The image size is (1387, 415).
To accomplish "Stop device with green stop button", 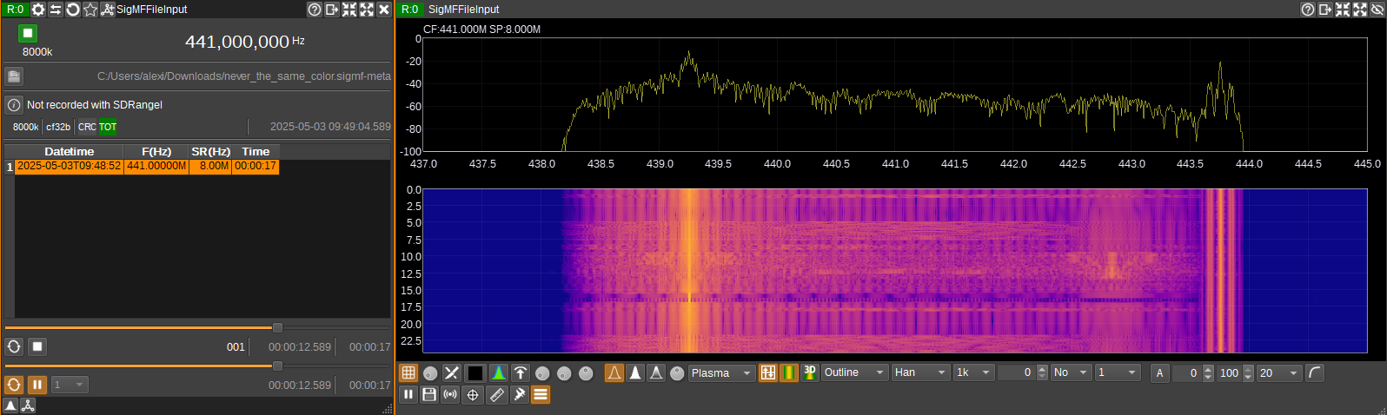I will [x=28, y=33].
